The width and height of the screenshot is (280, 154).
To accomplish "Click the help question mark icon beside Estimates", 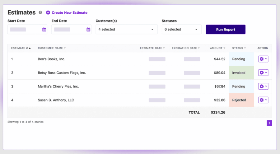I will point(40,12).
